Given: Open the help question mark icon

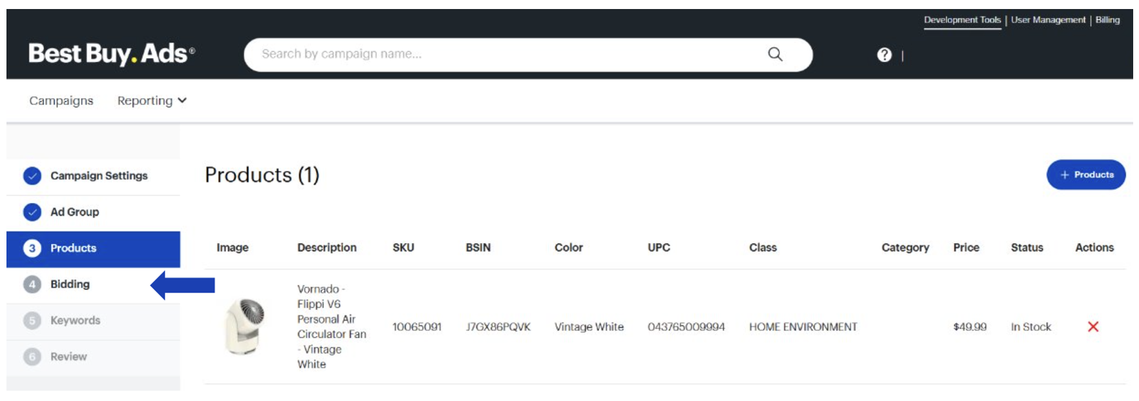Looking at the screenshot, I should click(884, 55).
